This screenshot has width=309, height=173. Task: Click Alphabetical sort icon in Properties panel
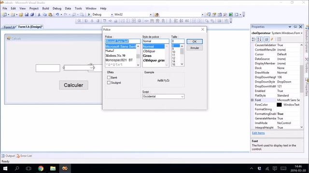tap(260, 39)
